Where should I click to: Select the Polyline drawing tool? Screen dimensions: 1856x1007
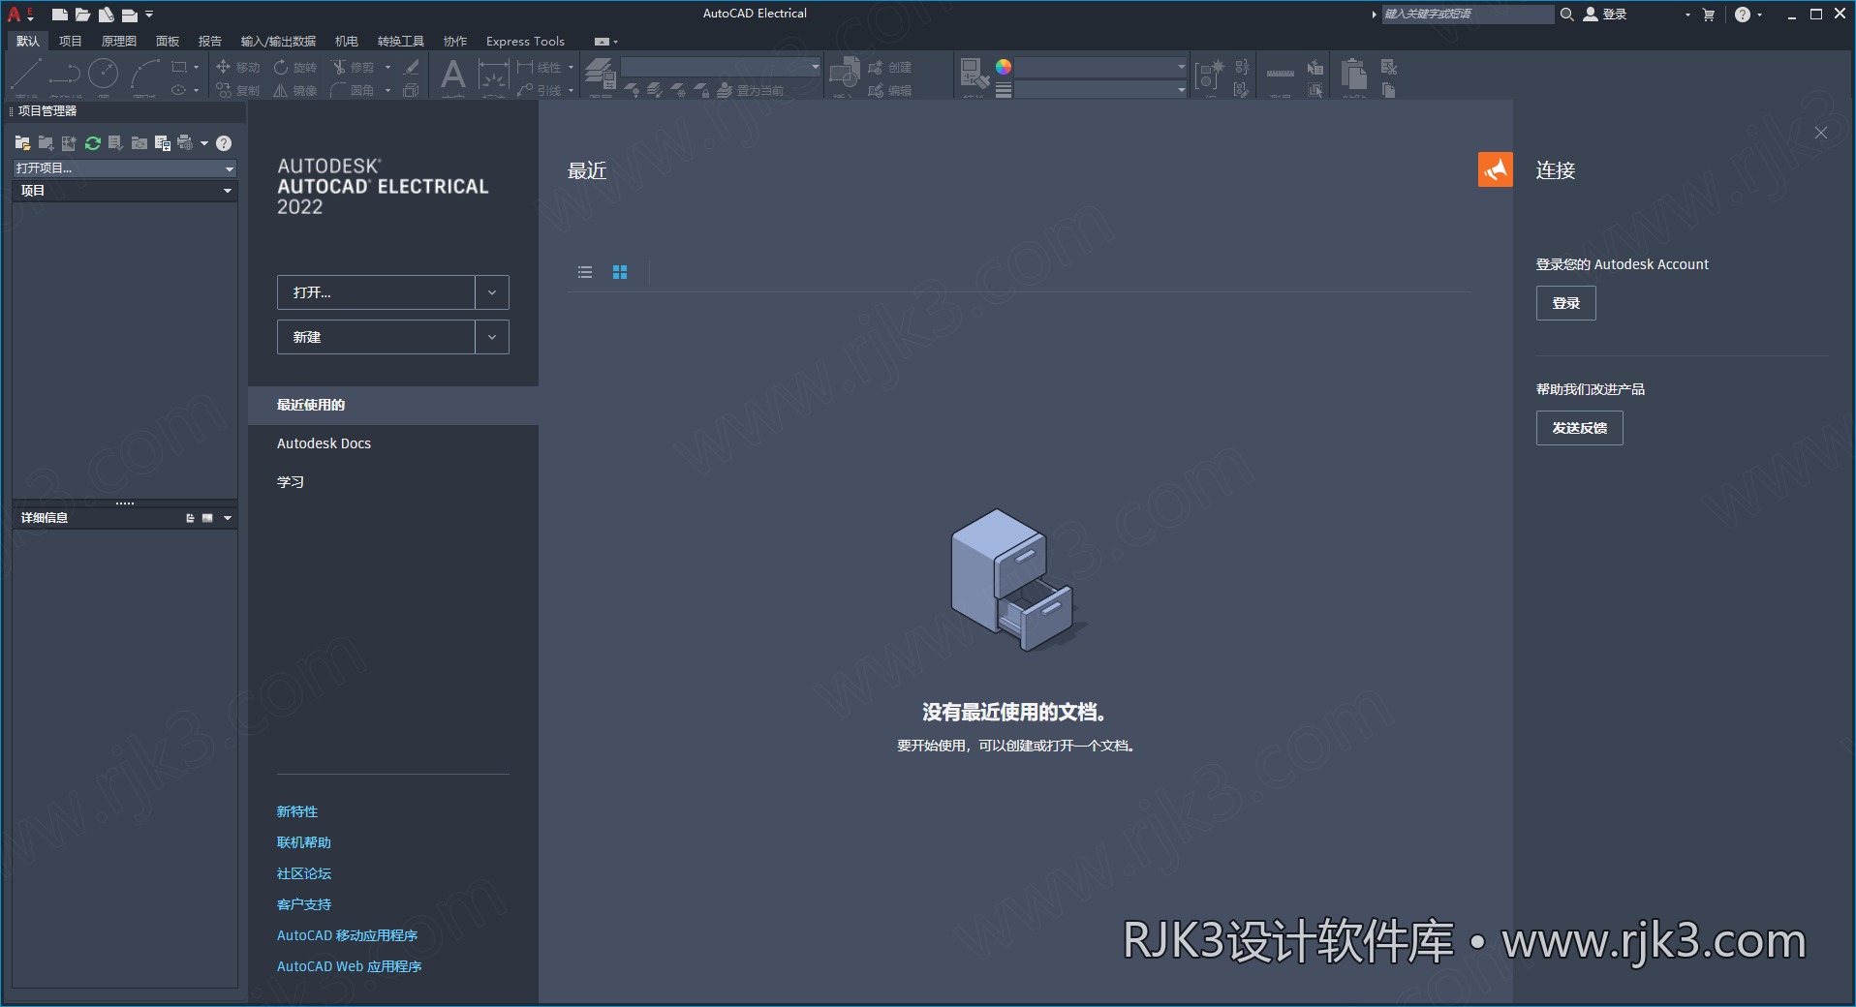click(65, 74)
